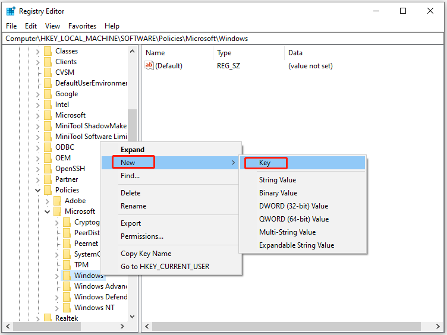This screenshot has width=447, height=335.
Task: Expand the Classes tree node
Action: [37, 52]
